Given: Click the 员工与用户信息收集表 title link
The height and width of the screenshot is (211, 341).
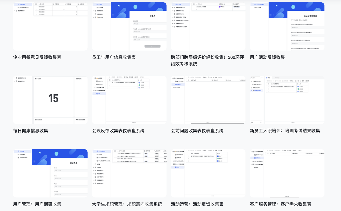Looking at the screenshot, I should 114,57.
